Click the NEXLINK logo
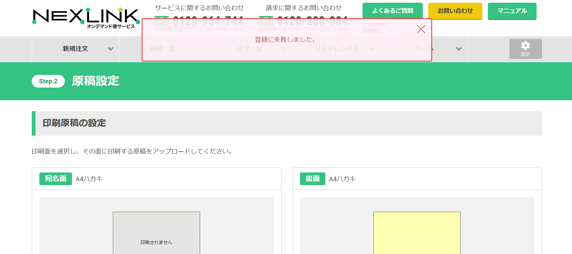The height and width of the screenshot is (254, 572). [x=86, y=18]
